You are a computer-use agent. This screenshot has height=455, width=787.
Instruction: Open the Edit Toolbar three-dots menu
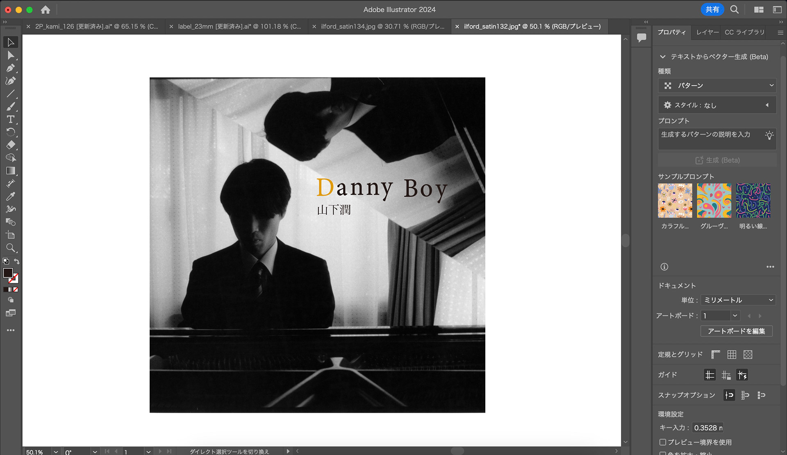point(11,330)
